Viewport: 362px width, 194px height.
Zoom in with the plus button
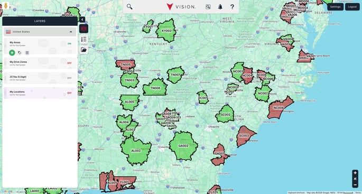coord(355,173)
